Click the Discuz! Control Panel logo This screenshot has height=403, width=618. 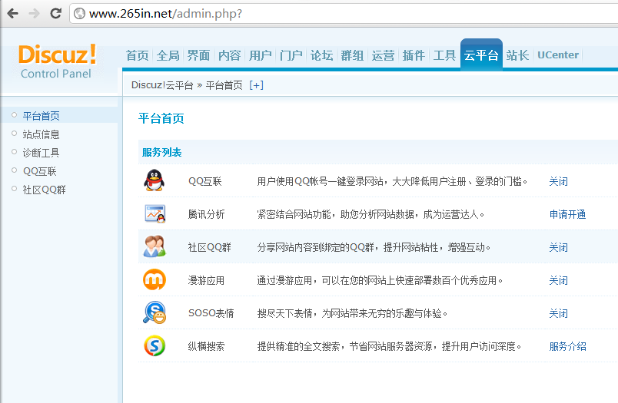(x=57, y=61)
